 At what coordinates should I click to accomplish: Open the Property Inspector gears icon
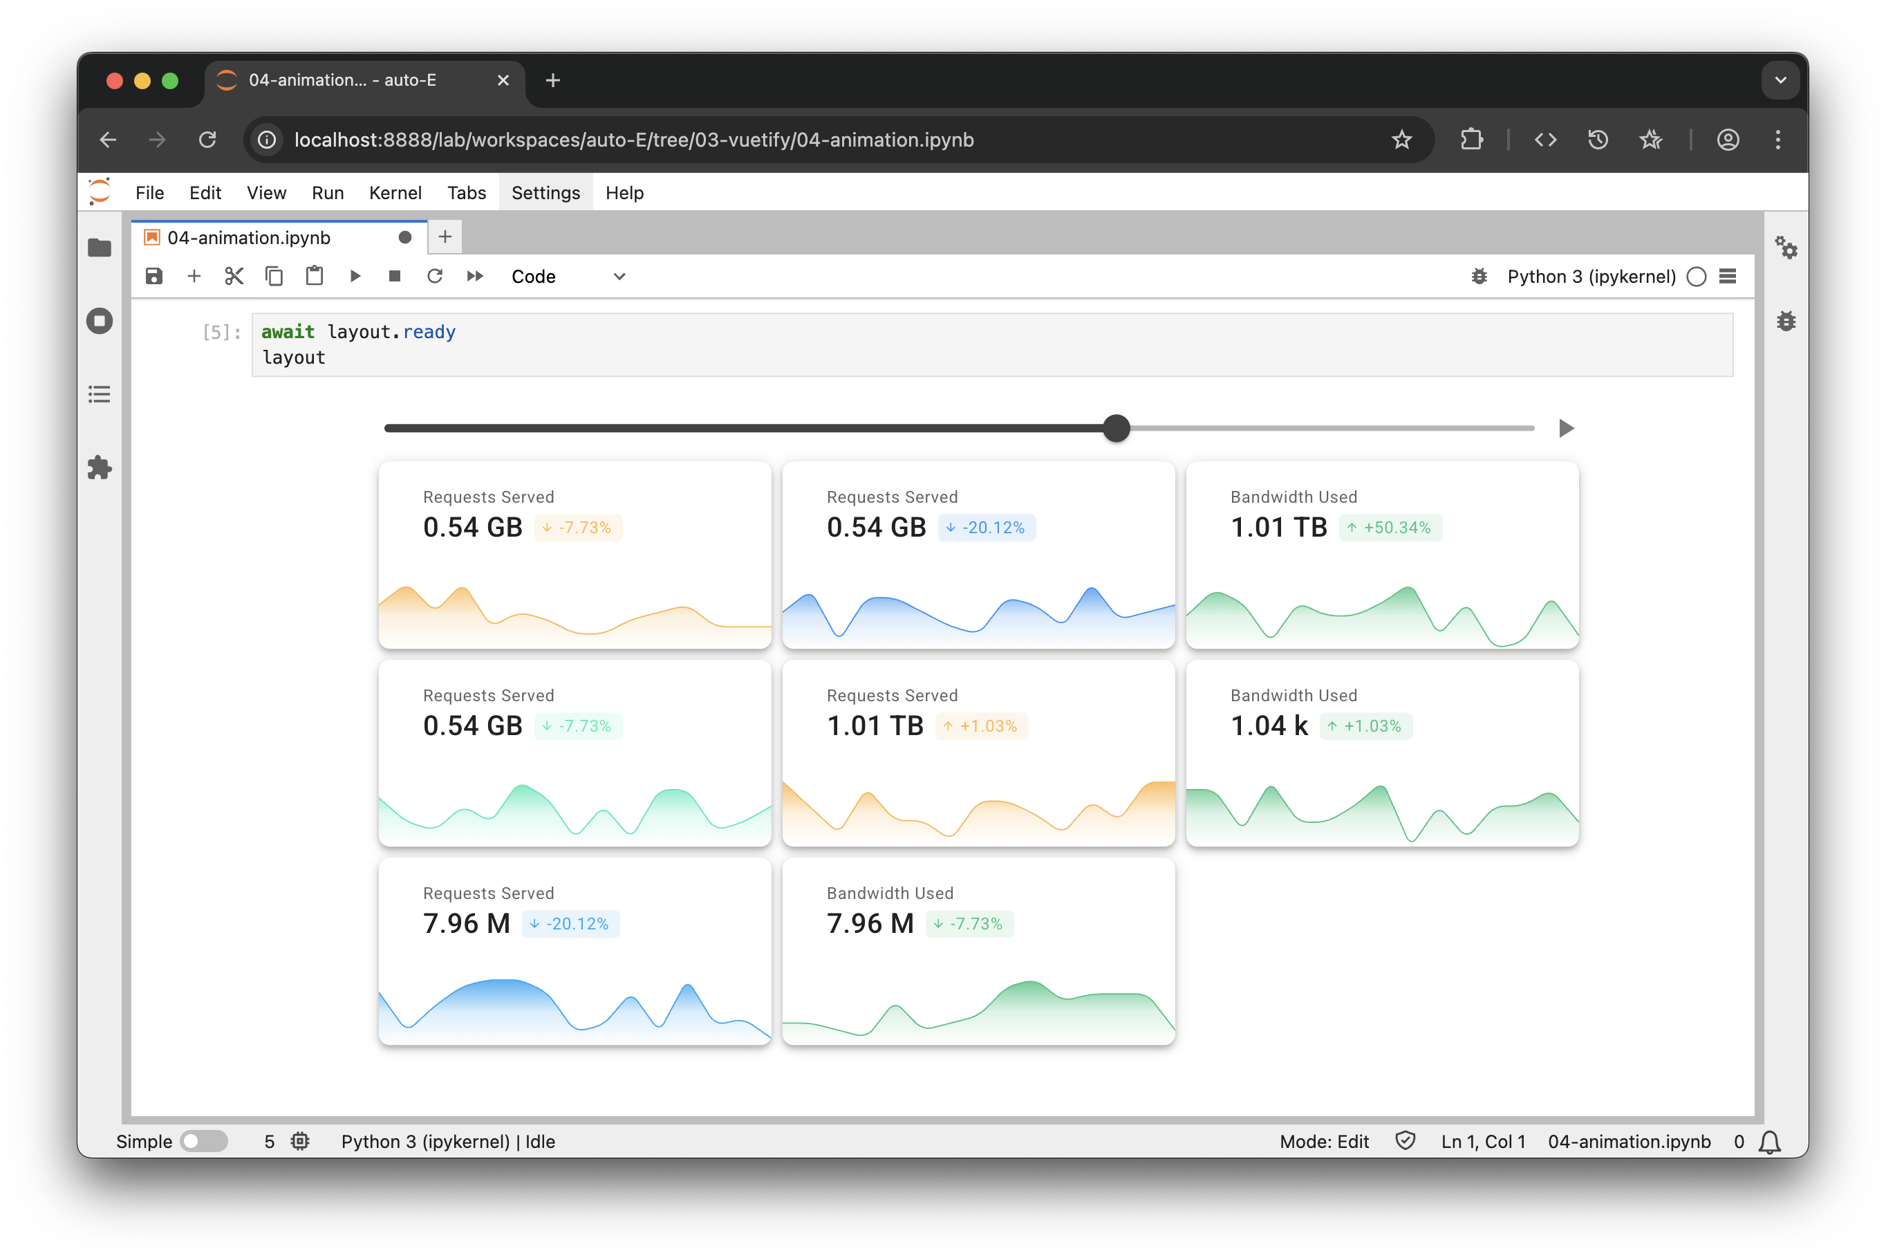1786,248
